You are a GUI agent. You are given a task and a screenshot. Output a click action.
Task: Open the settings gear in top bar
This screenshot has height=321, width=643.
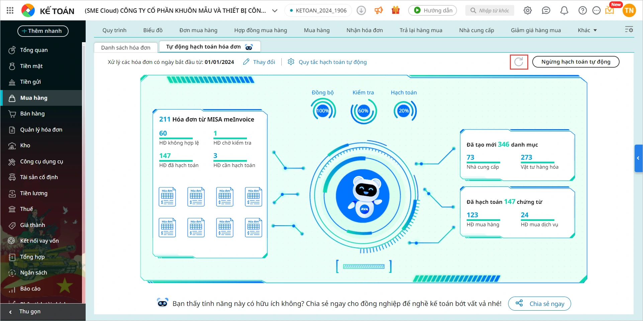coord(528,10)
